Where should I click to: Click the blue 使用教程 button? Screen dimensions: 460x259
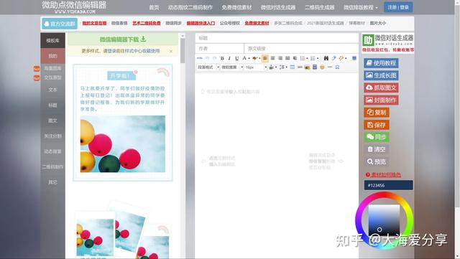tap(381, 63)
